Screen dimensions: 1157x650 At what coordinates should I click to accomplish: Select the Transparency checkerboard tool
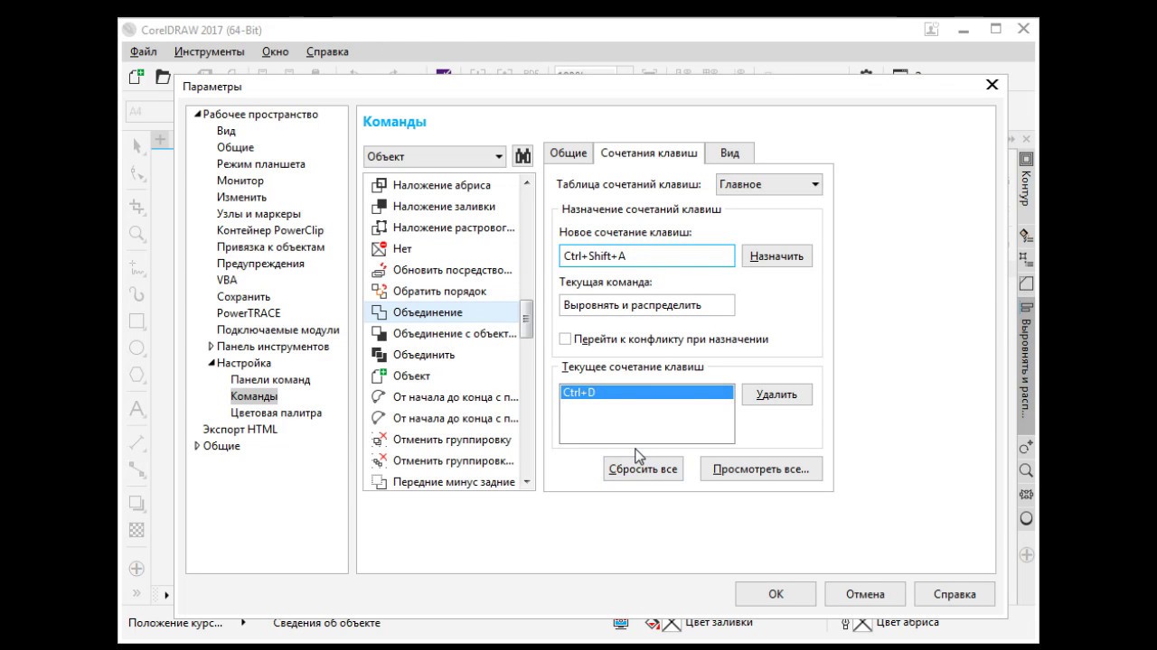(136, 530)
